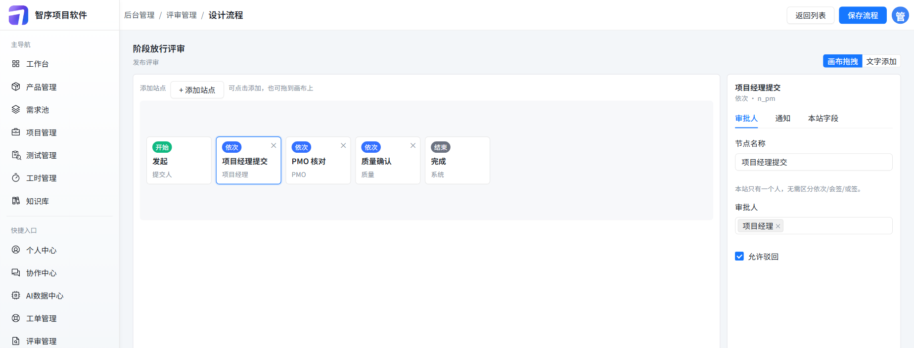Open 个人中心 user icon
914x348 pixels.
(x=16, y=250)
